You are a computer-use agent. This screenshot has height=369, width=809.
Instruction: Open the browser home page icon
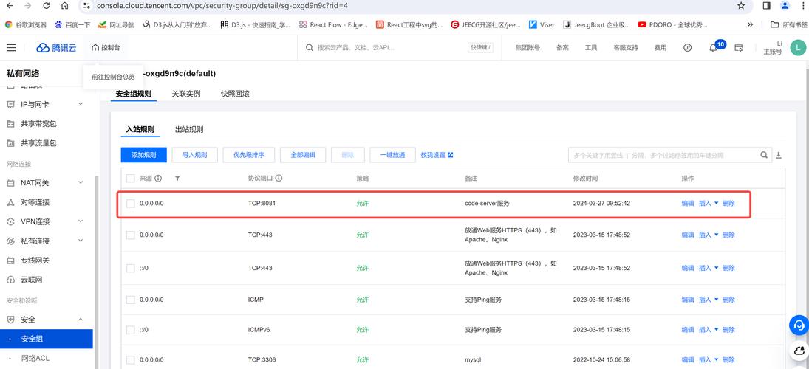pos(64,6)
